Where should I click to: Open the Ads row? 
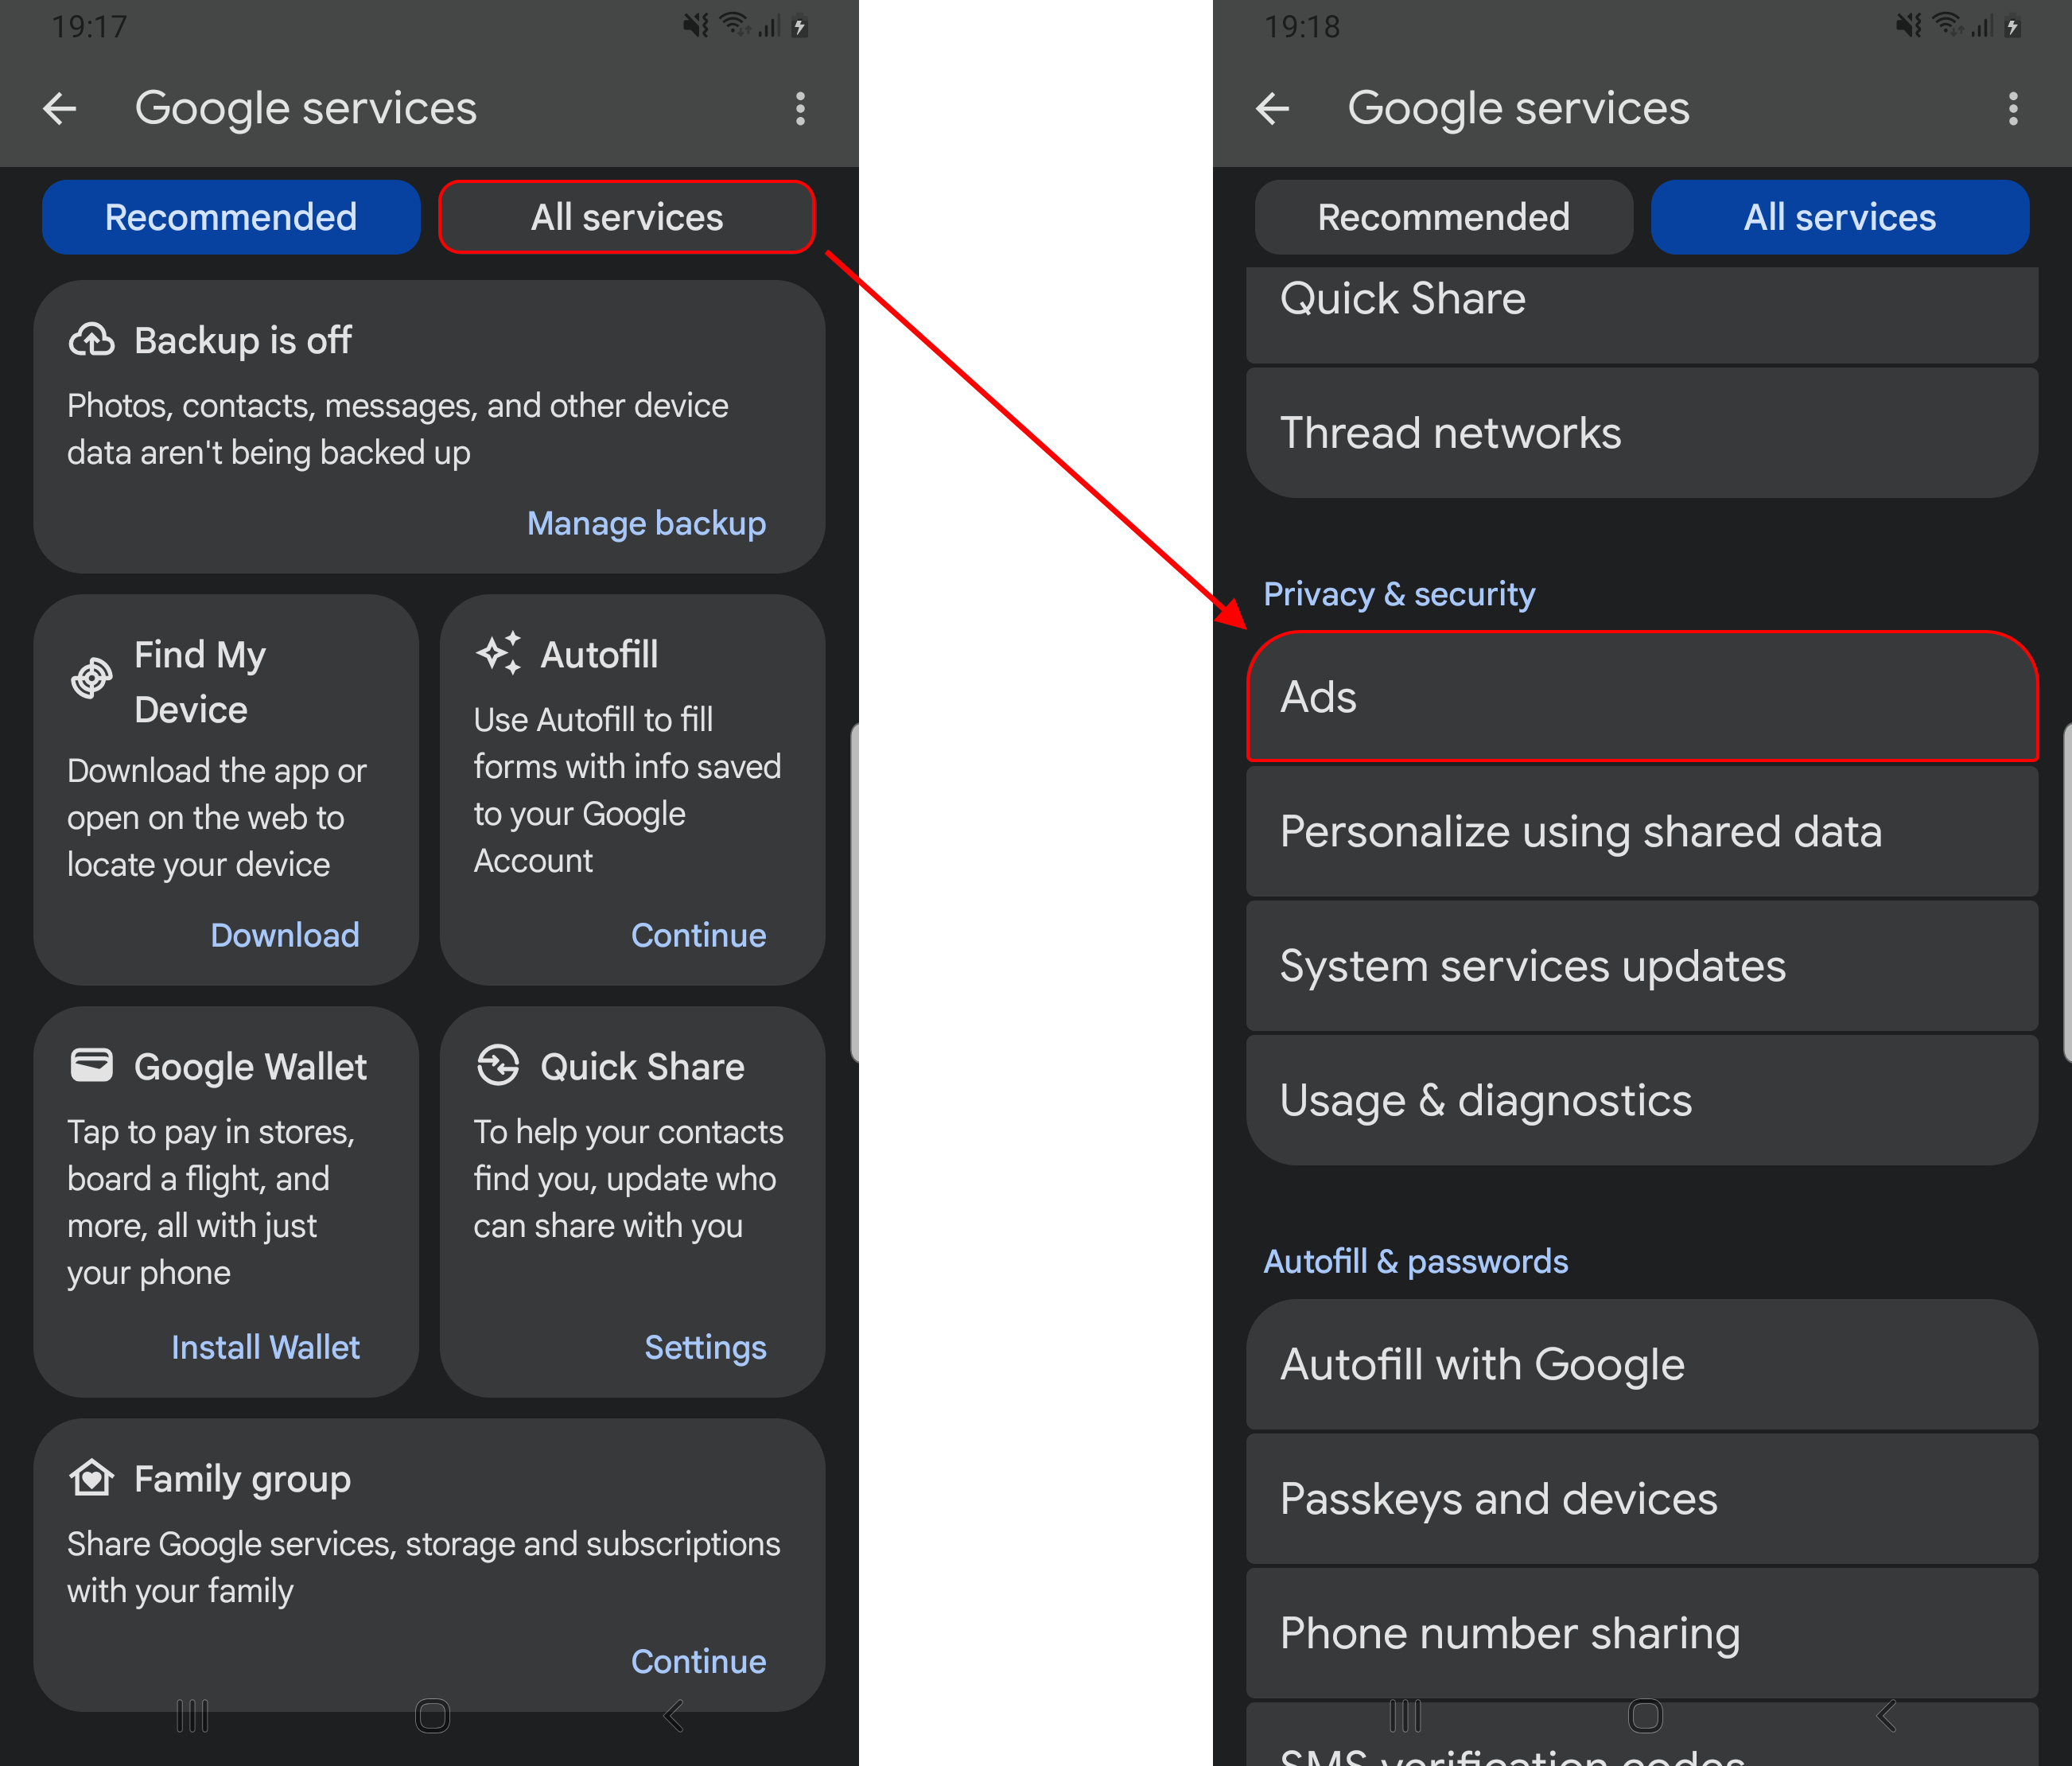pyautogui.click(x=1642, y=697)
